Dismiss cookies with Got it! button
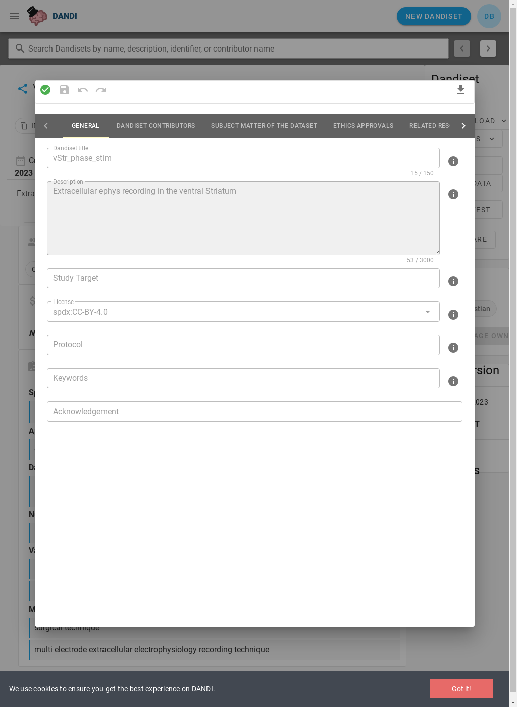The height and width of the screenshot is (707, 517). (461, 689)
